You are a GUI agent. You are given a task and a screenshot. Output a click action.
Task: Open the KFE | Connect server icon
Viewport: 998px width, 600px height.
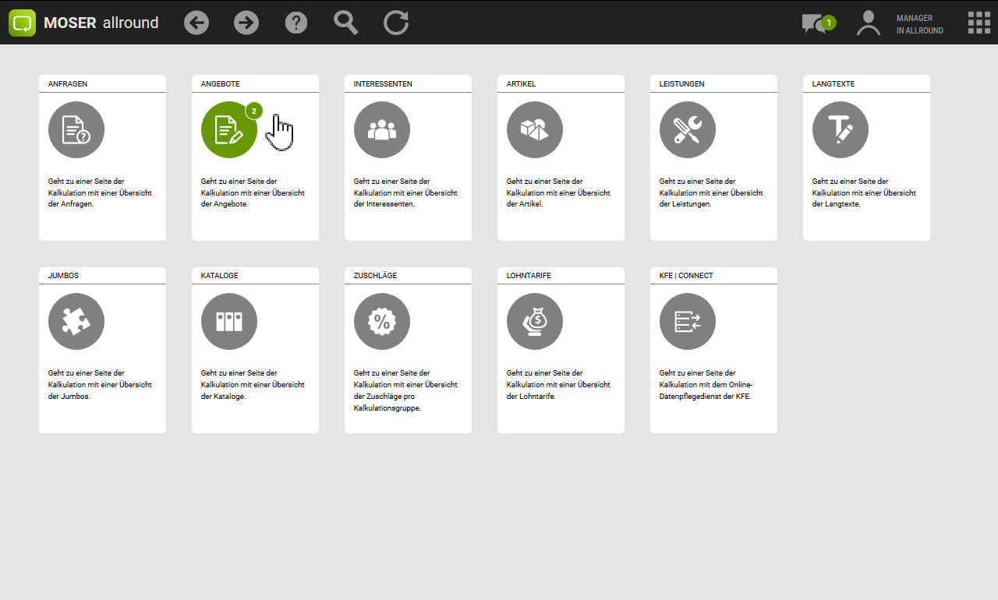(688, 322)
